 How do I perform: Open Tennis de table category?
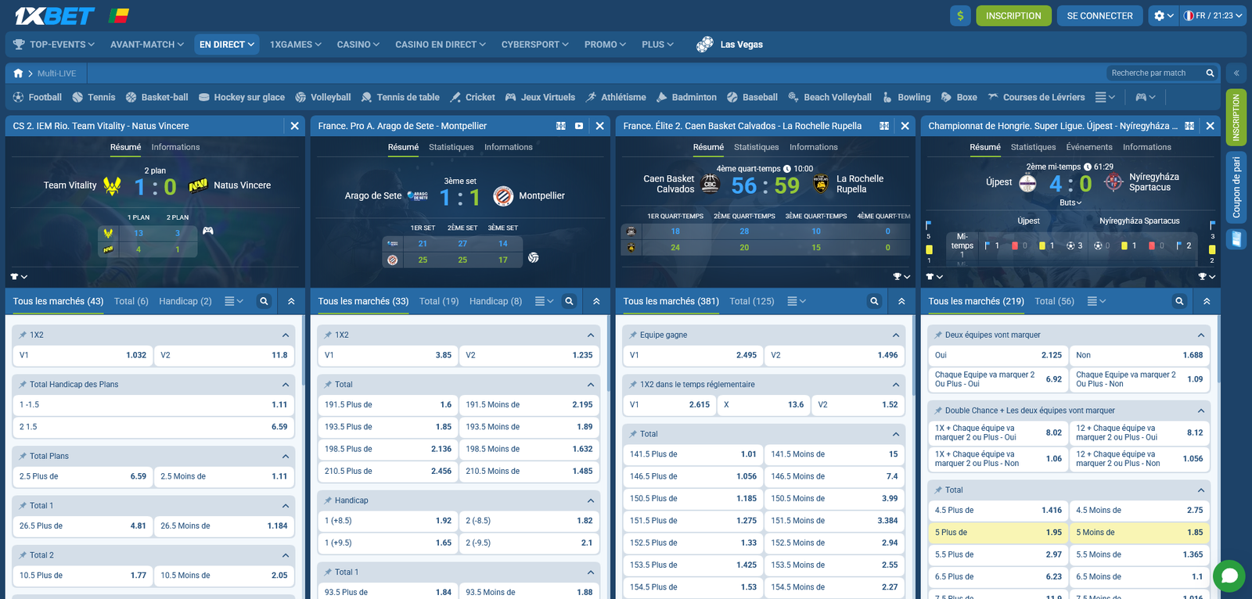tap(400, 97)
